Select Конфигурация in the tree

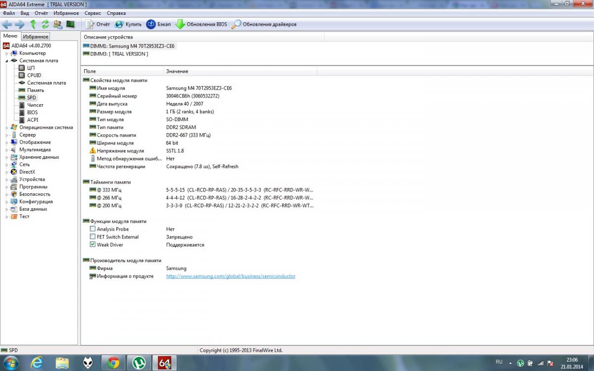pyautogui.click(x=36, y=201)
